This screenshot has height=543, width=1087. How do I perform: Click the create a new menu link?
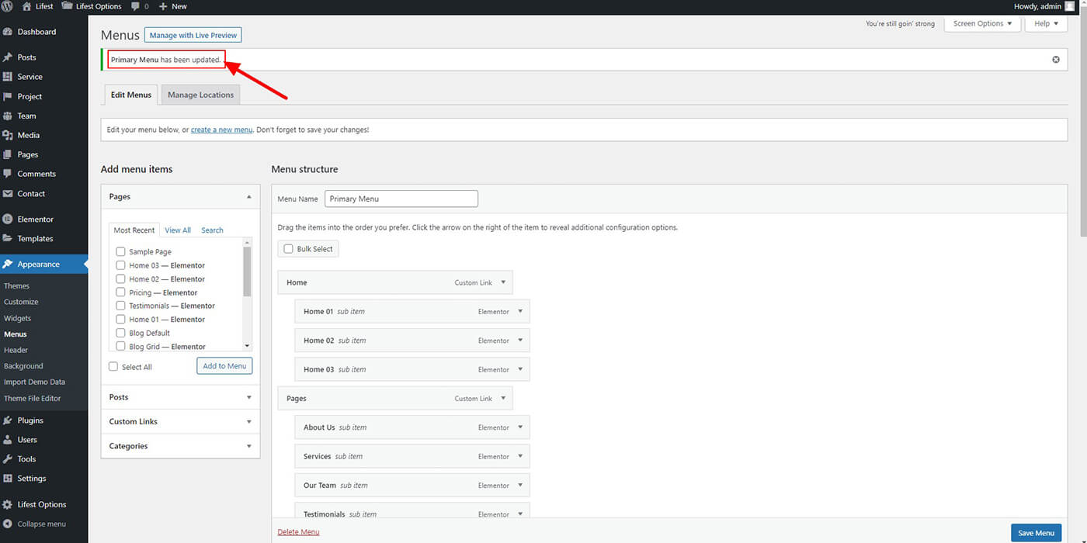[221, 130]
